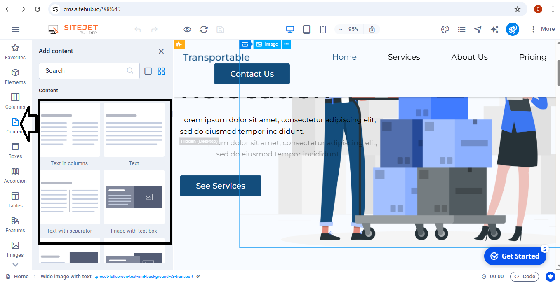Image resolution: width=560 pixels, height=282 pixels.
Task: Expand the 95% zoom dropdown
Action: coord(349,29)
